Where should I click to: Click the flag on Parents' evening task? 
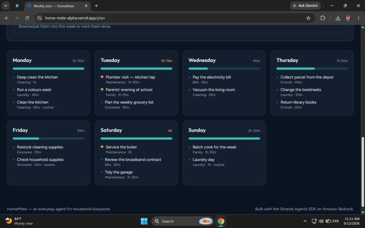102,90
